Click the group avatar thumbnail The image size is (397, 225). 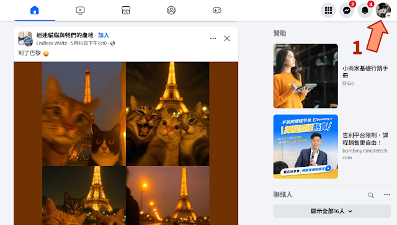coord(25,38)
